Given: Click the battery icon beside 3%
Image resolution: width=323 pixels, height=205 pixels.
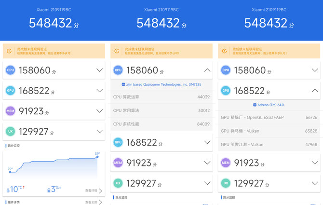Looking at the screenshot, I should 49,190.
